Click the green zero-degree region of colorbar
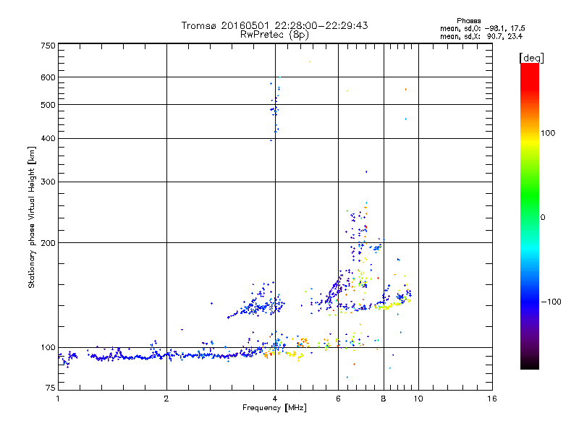Screen dimensions: 579x434 click(530, 218)
